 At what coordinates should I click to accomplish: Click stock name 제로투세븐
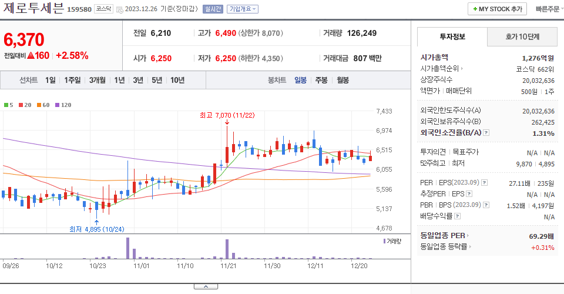coord(33,8)
